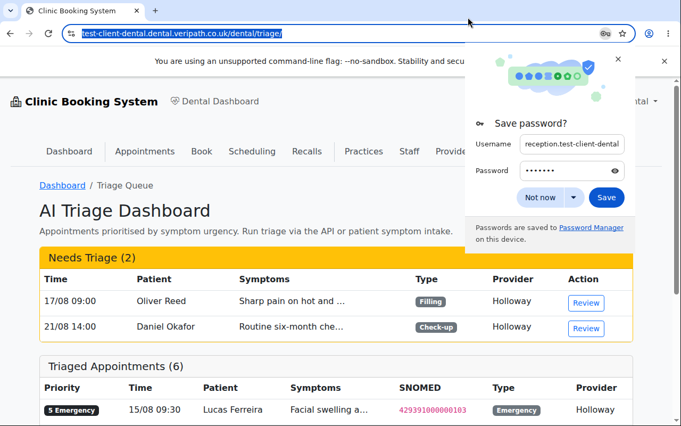Viewport: 681px width, 426px height.
Task: Click the 15/08 09:30 time cell
Action: (154, 409)
